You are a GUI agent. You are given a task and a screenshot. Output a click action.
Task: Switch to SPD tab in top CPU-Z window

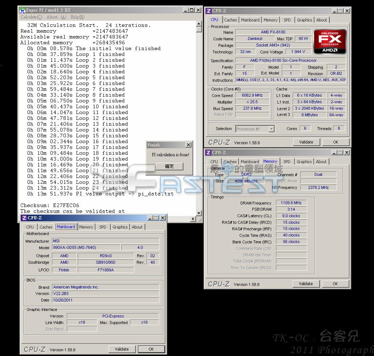[287, 20]
